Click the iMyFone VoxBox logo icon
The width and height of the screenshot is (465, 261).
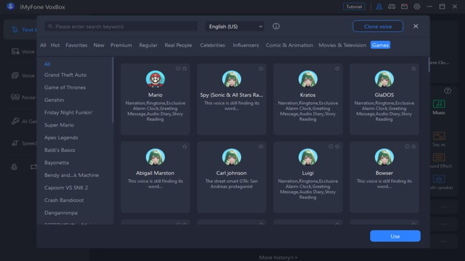pos(10,6)
